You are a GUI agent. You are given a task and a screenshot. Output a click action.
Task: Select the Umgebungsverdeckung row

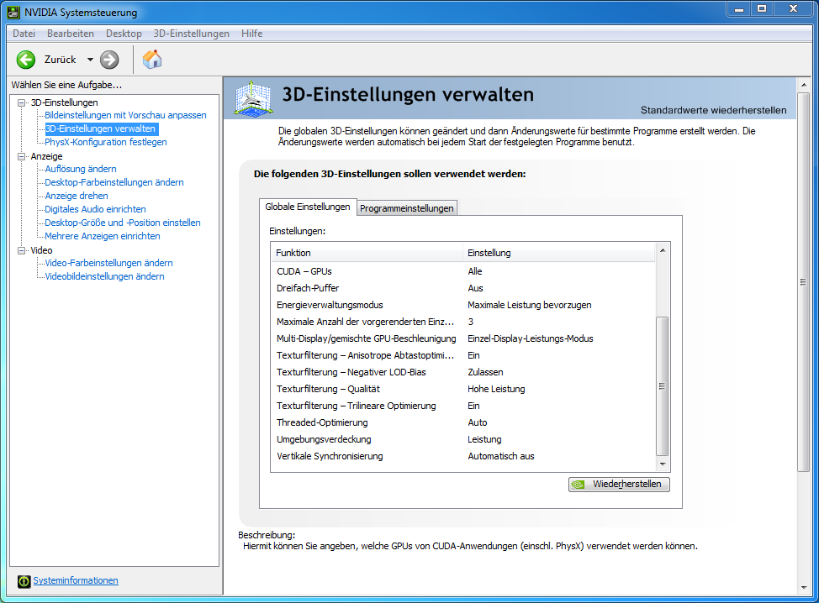(x=463, y=439)
